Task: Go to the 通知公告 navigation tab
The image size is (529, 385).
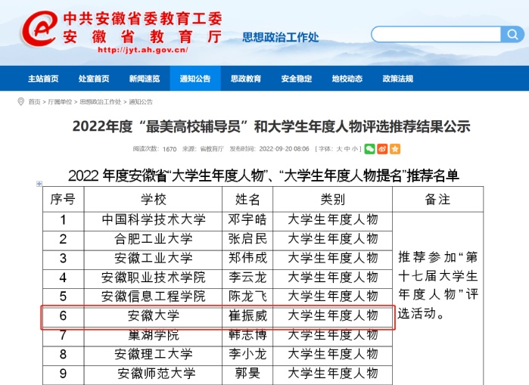Action: [195, 79]
